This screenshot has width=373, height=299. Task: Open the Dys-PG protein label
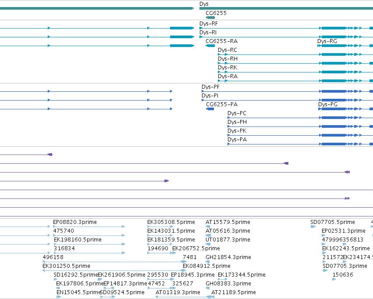click(328, 104)
